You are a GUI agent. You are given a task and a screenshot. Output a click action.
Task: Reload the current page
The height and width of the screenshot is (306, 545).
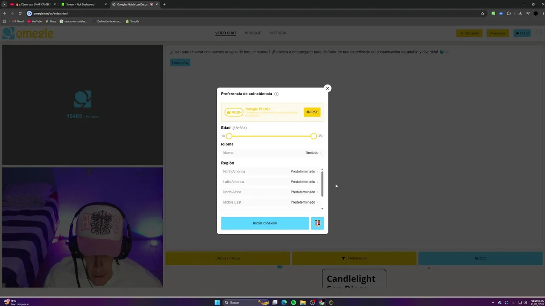pos(20,13)
